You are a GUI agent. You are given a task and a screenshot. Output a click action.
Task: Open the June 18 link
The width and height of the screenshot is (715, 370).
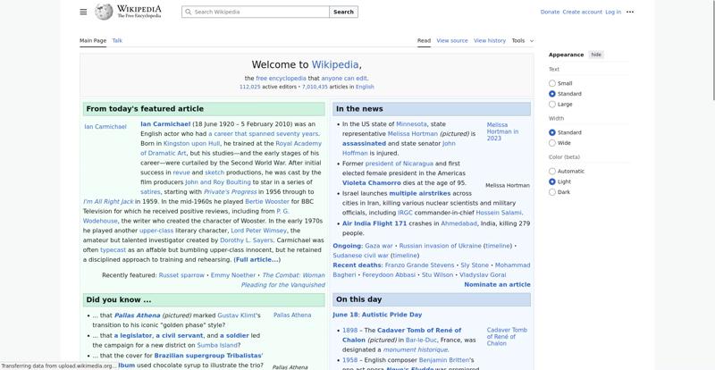click(x=346, y=315)
